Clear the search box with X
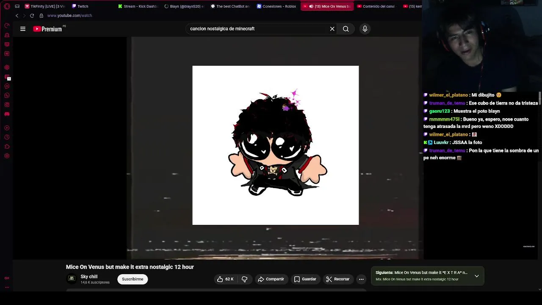The image size is (542, 305). pos(332,29)
